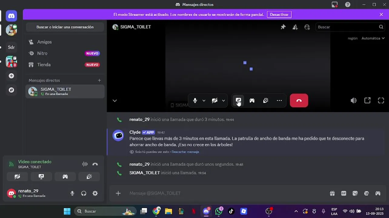Click Buscar o iniciar una conversación
The height and width of the screenshot is (218, 389).
pyautogui.click(x=65, y=27)
